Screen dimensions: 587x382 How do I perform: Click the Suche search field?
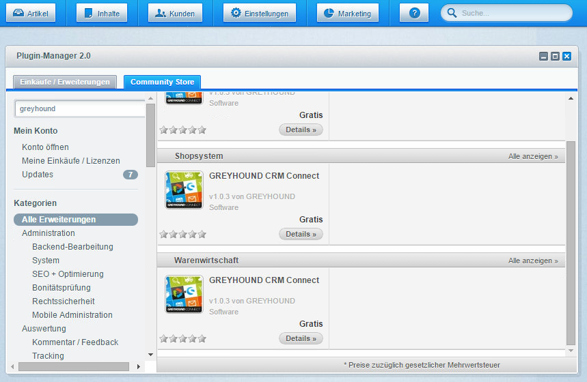click(506, 13)
